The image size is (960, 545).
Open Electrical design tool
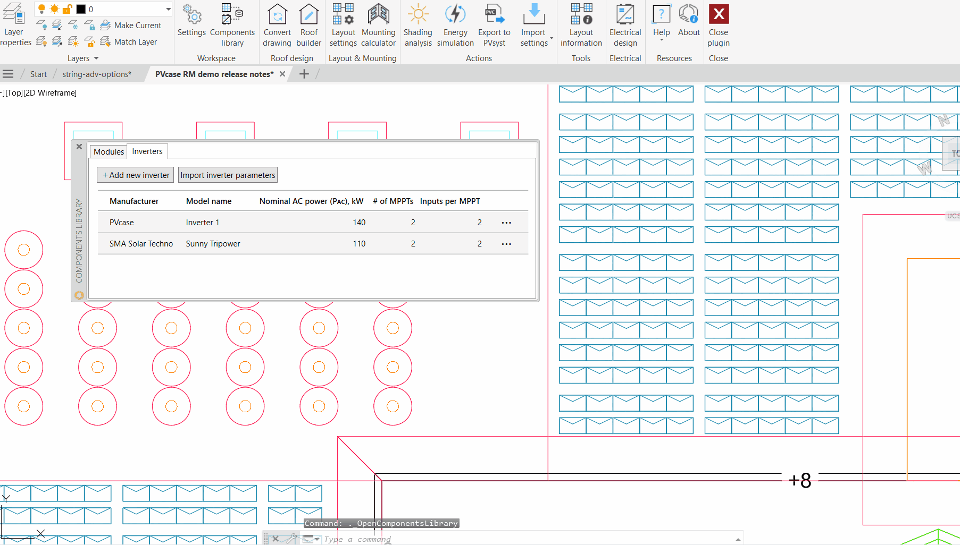point(625,25)
